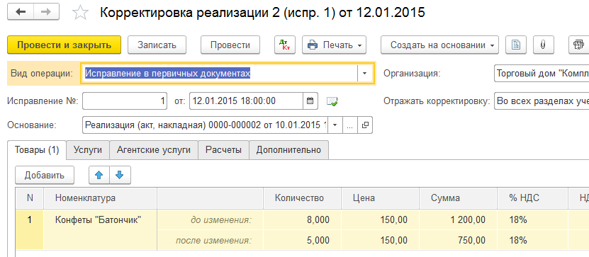Image resolution: width=589 pixels, height=257 pixels.
Task: Open the Организация field
Action: click(x=542, y=74)
